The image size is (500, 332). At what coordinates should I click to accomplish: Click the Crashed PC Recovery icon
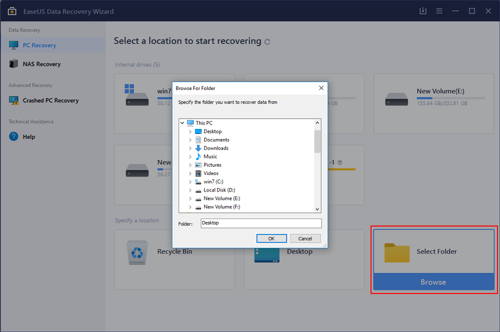13,100
